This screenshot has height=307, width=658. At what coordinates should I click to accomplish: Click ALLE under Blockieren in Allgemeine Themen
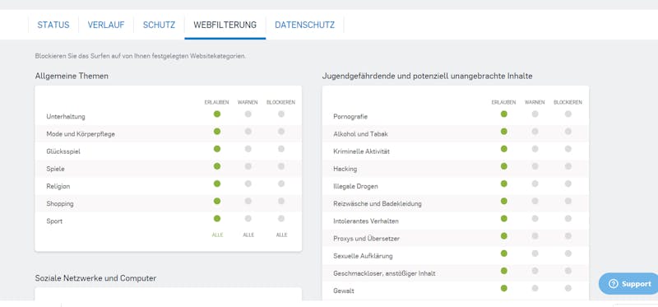[281, 235]
